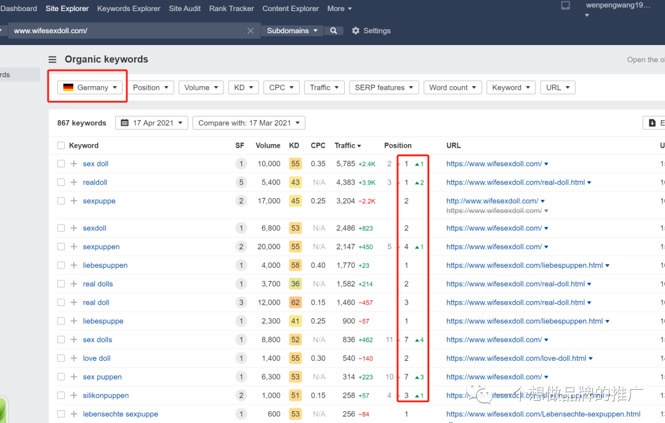This screenshot has width=665, height=423.
Task: Add 'sex doll' keyword with plus icon
Action: (x=74, y=164)
